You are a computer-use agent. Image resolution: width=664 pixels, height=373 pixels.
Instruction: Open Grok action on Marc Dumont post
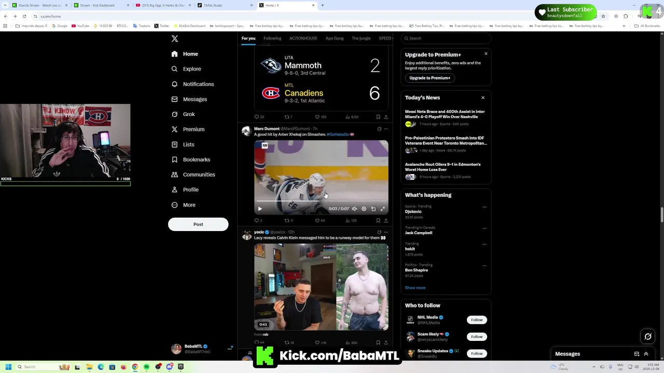pyautogui.click(x=379, y=128)
